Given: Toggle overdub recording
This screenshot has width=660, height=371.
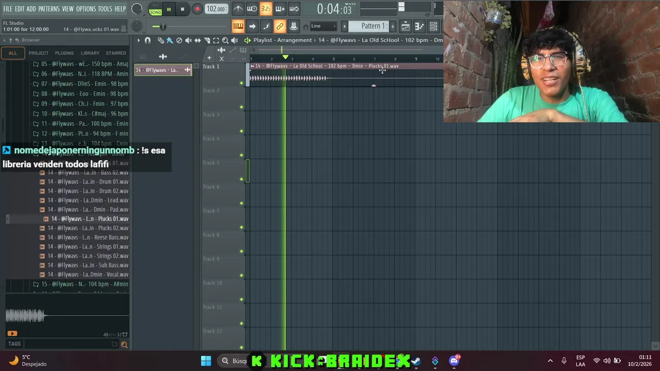Looking at the screenshot, I should (279, 9).
